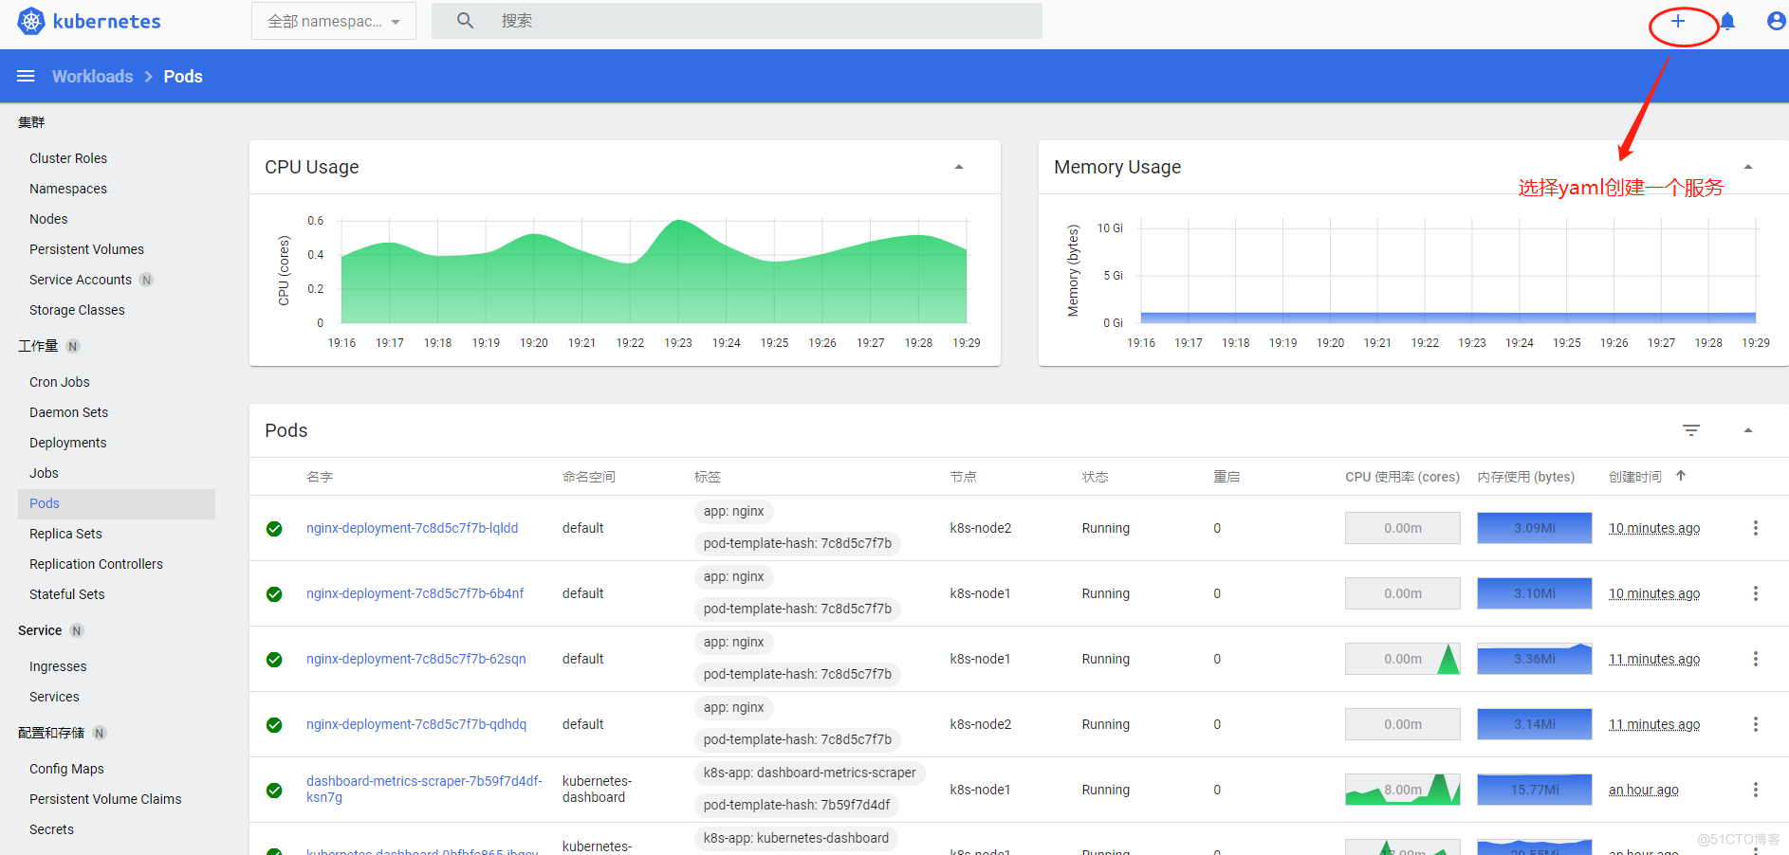Click the search magnifier icon
Image resolution: width=1789 pixels, height=855 pixels.
point(465,20)
